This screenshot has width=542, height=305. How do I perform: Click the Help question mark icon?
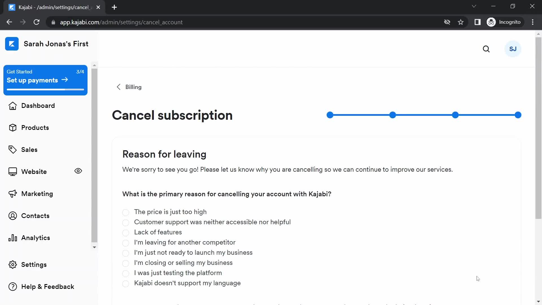[13, 287]
